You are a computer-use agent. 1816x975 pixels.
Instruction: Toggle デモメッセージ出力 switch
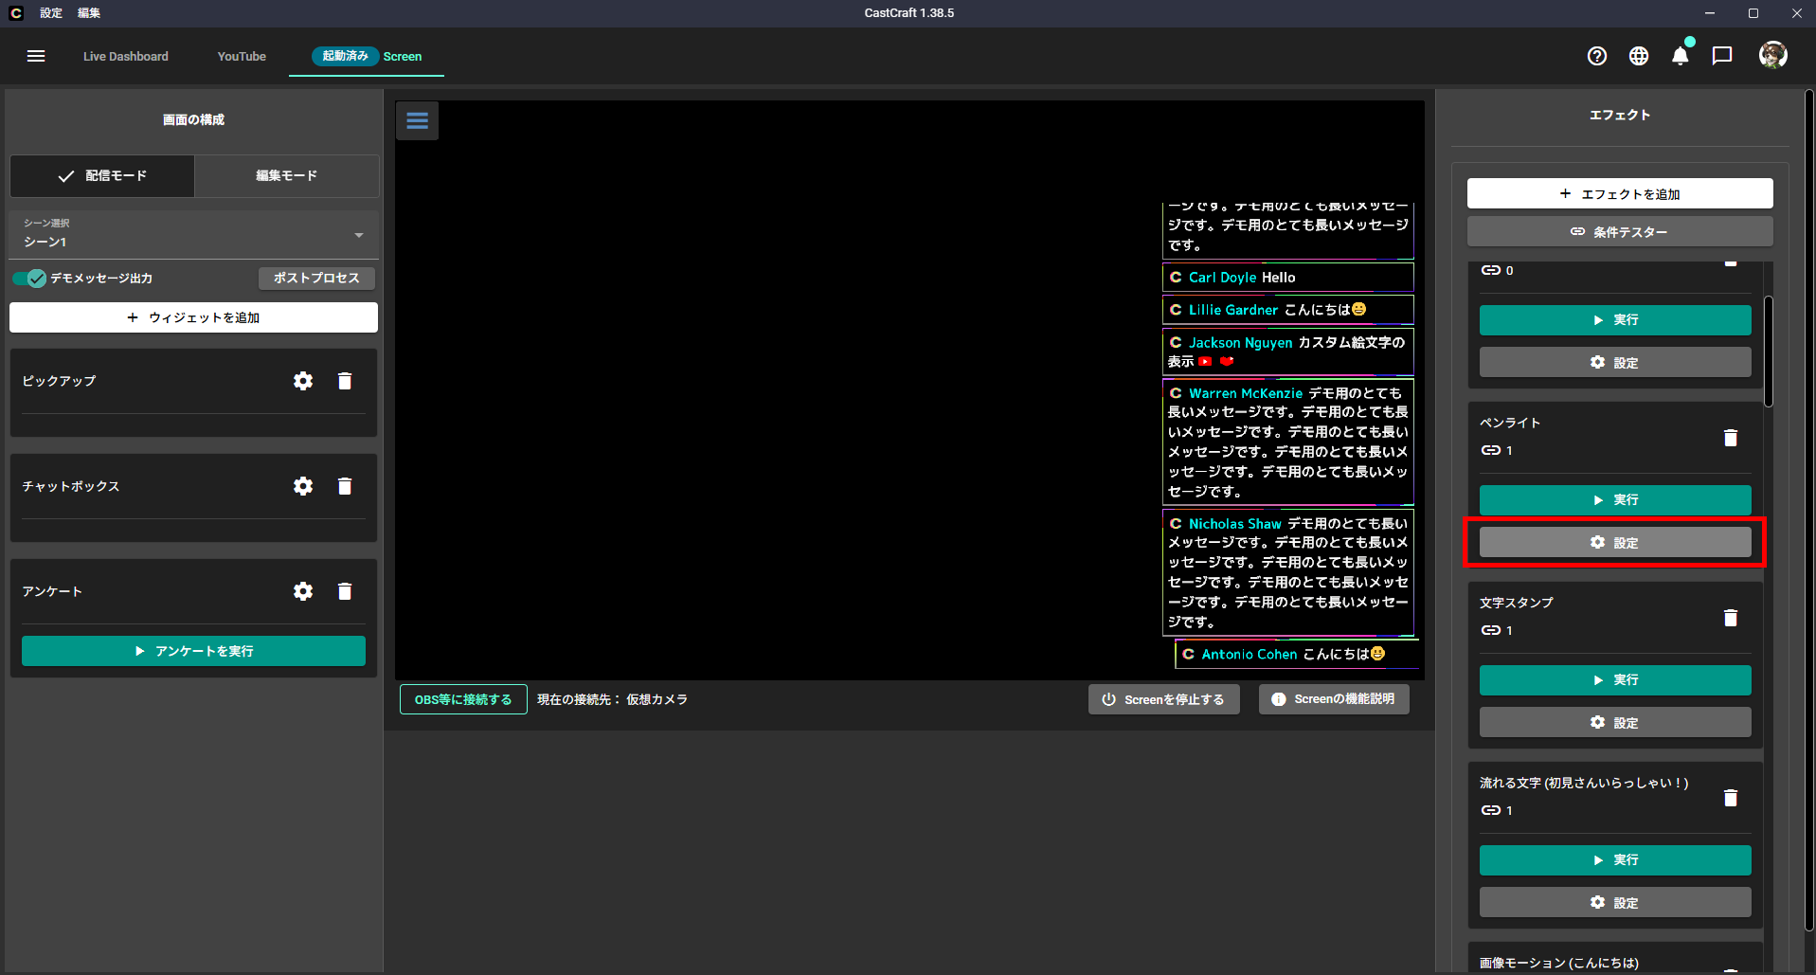tap(29, 279)
